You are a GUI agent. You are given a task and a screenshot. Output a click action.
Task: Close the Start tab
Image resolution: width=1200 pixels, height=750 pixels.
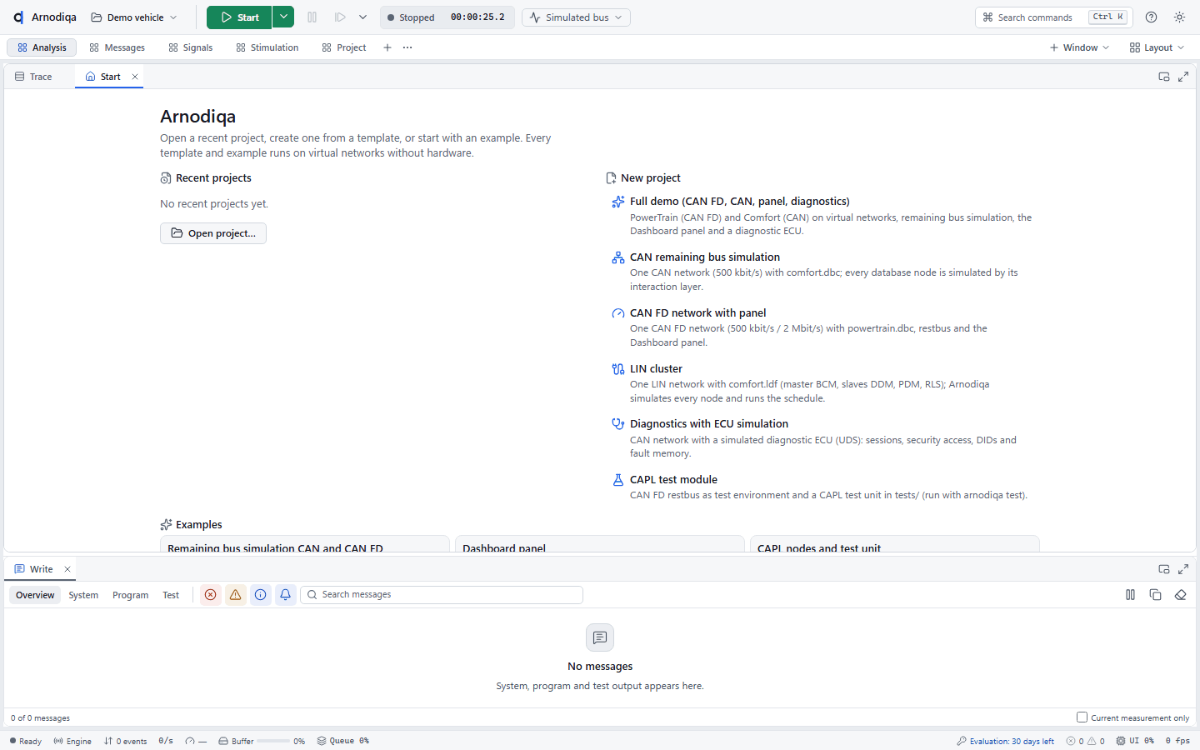135,77
